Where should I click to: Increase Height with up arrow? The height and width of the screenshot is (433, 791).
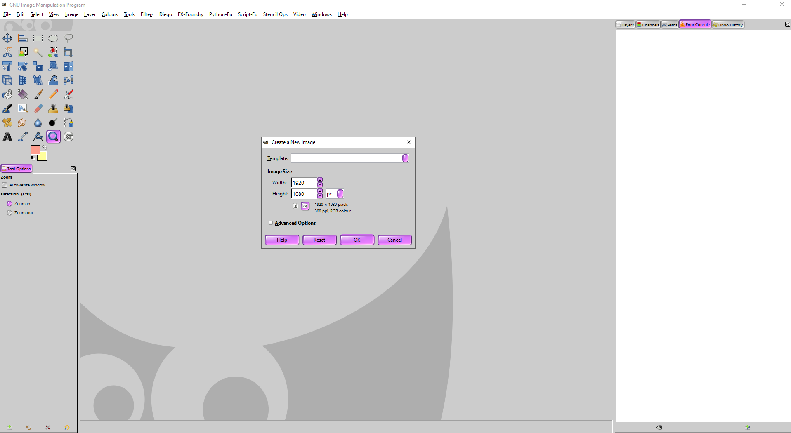coord(320,191)
